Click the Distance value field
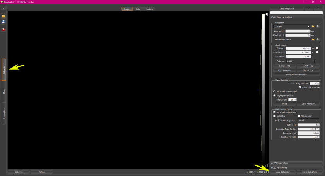325x176 pixels. (298, 48)
